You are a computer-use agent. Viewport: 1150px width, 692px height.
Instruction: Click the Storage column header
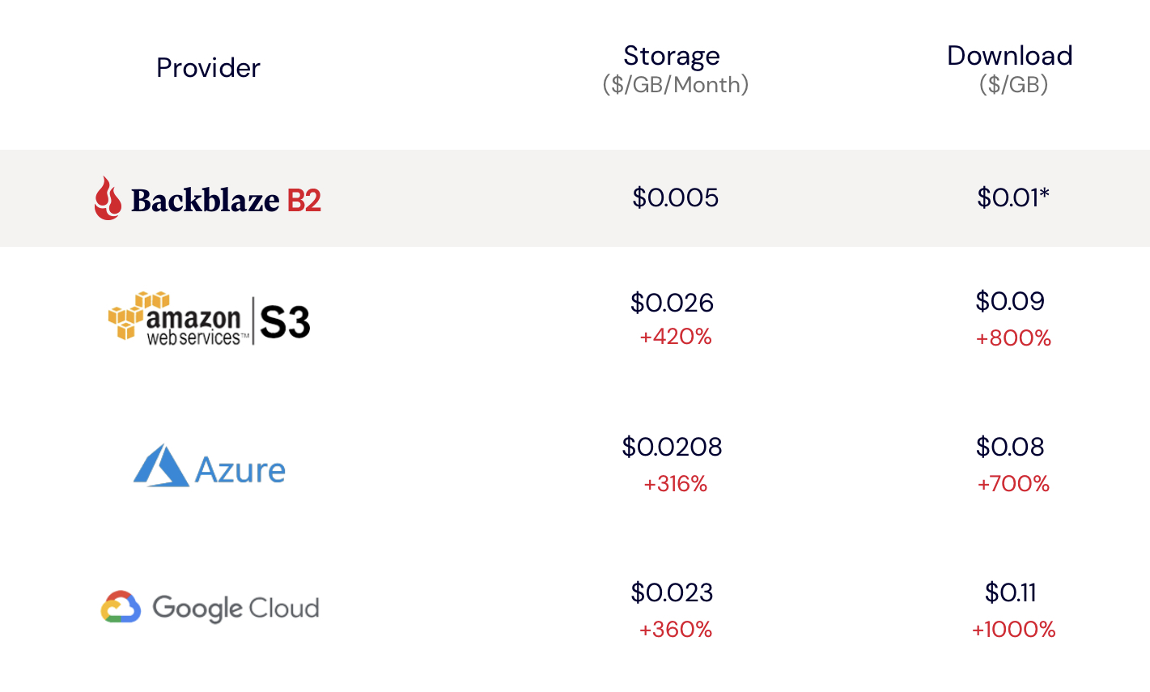tap(672, 56)
